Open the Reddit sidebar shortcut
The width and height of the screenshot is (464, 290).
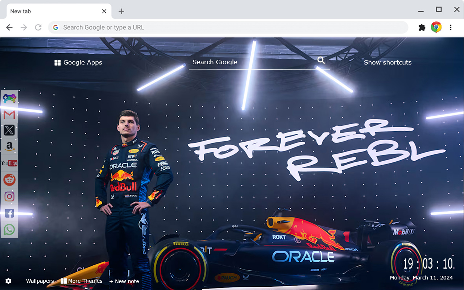tap(9, 179)
